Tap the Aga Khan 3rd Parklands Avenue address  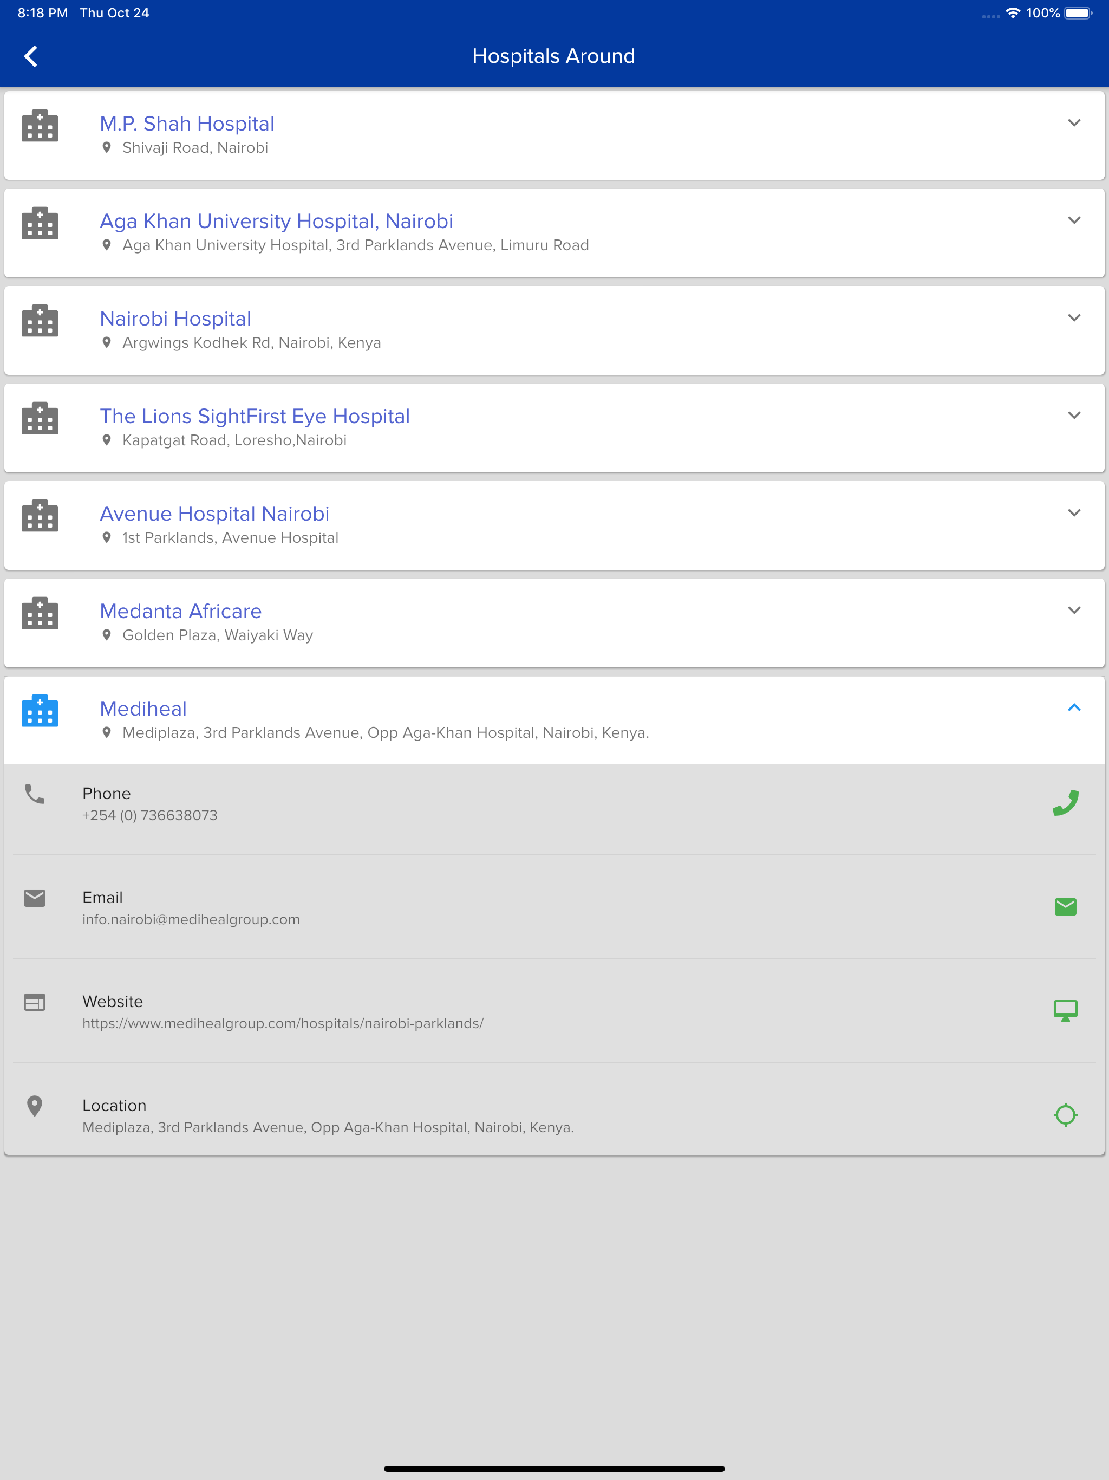click(x=355, y=245)
